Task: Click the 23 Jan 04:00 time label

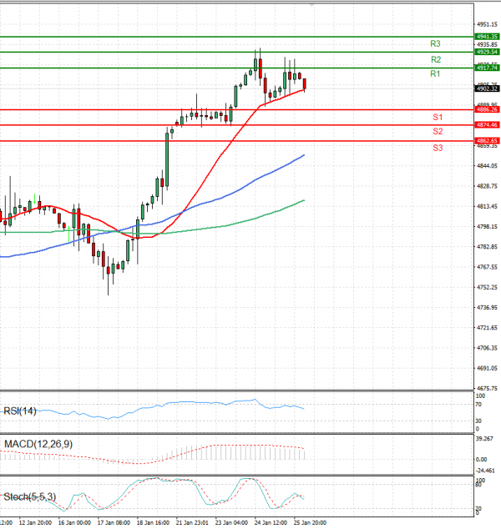Action: 231,522
